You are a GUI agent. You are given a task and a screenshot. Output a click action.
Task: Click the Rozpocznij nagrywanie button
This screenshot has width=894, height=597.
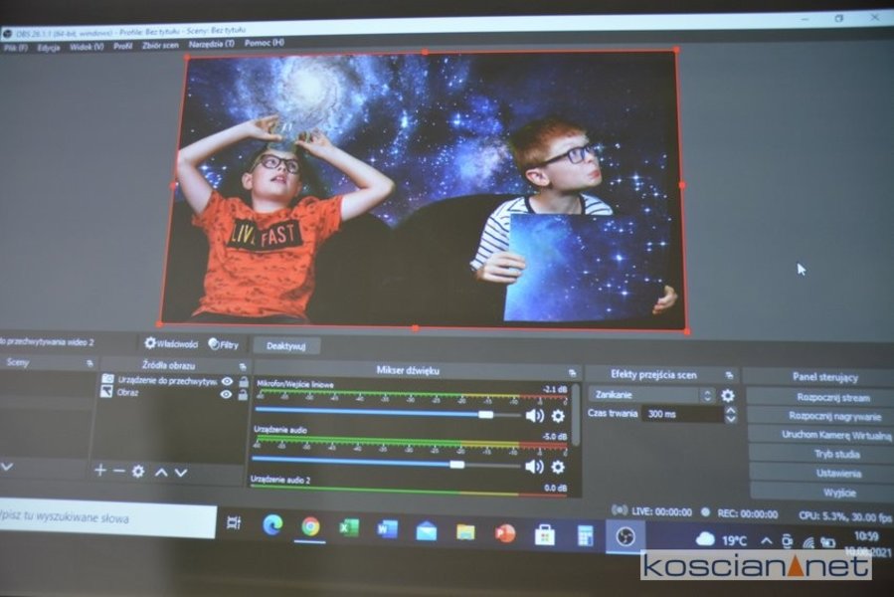pos(820,416)
